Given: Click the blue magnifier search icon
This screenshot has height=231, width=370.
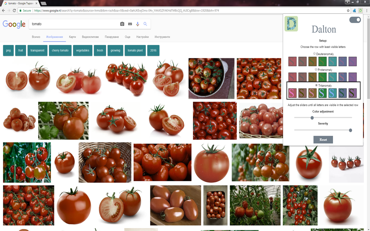Looking at the screenshot, I should 145,24.
